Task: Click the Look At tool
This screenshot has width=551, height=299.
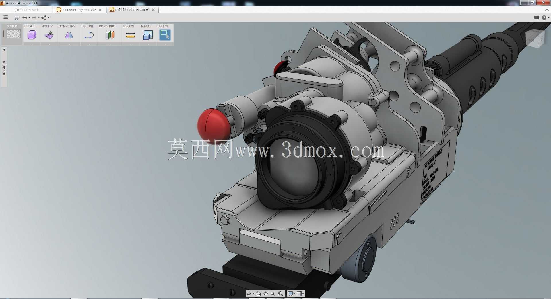Action: 258,294
